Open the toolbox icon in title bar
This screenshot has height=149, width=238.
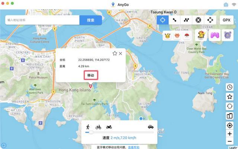click(226, 5)
